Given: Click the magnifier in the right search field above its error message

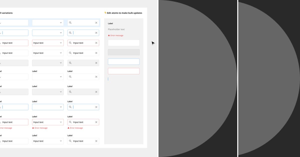Looking at the screenshot, I should pyautogui.click(x=70, y=122).
